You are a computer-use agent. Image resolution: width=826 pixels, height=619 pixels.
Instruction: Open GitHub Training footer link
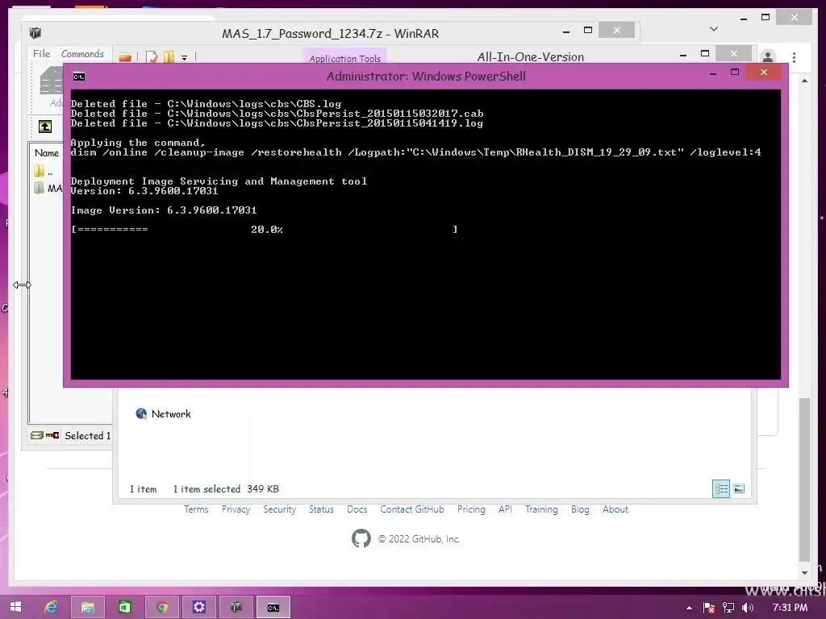pos(541,509)
